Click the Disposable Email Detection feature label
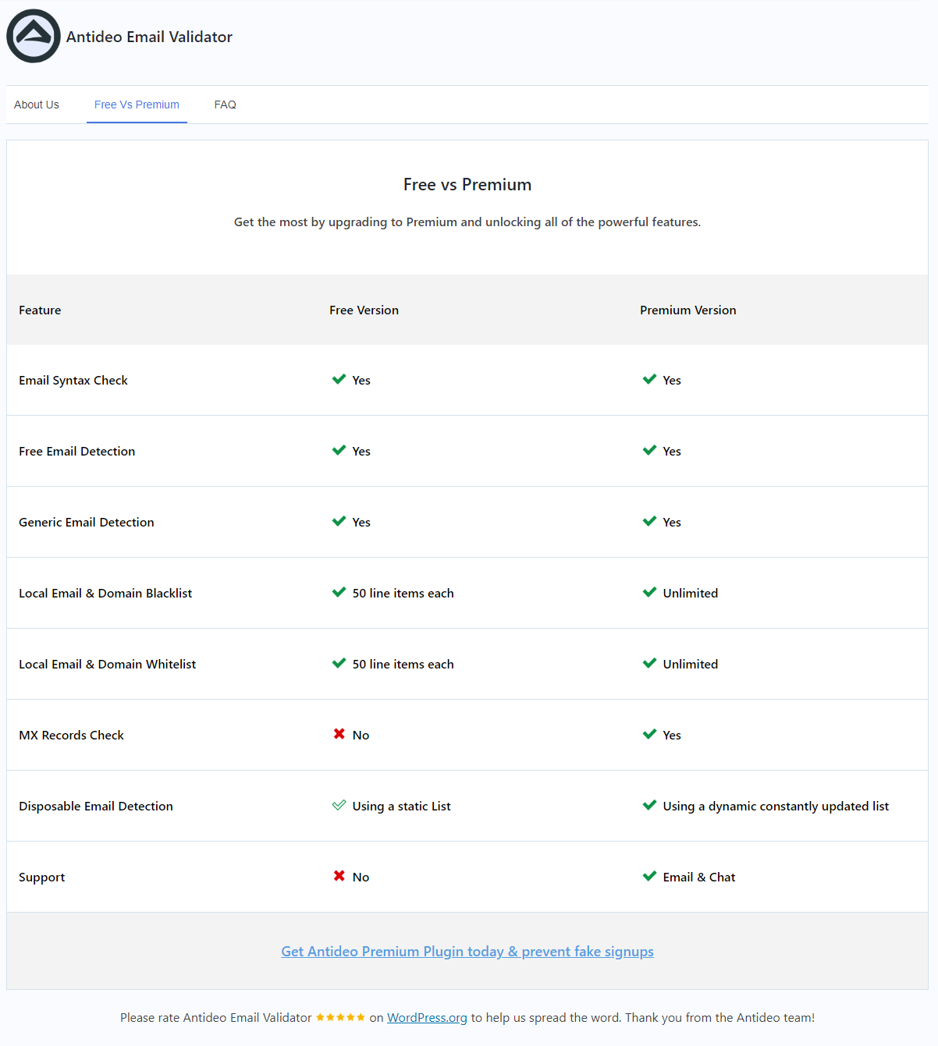Screen dimensions: 938x1046 (x=96, y=806)
